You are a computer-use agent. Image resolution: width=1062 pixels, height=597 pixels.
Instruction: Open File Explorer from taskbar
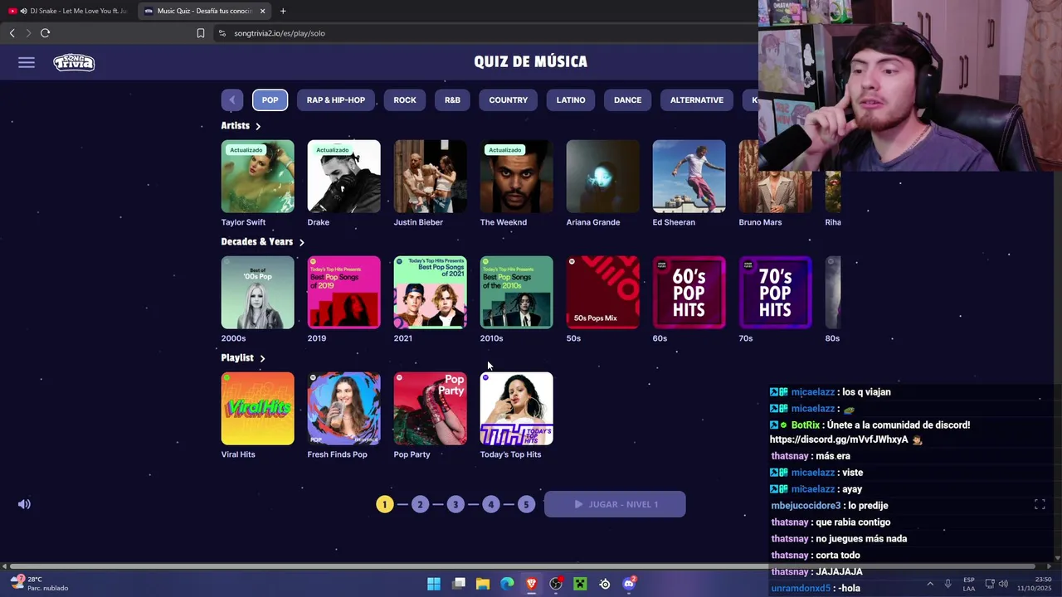tap(483, 584)
